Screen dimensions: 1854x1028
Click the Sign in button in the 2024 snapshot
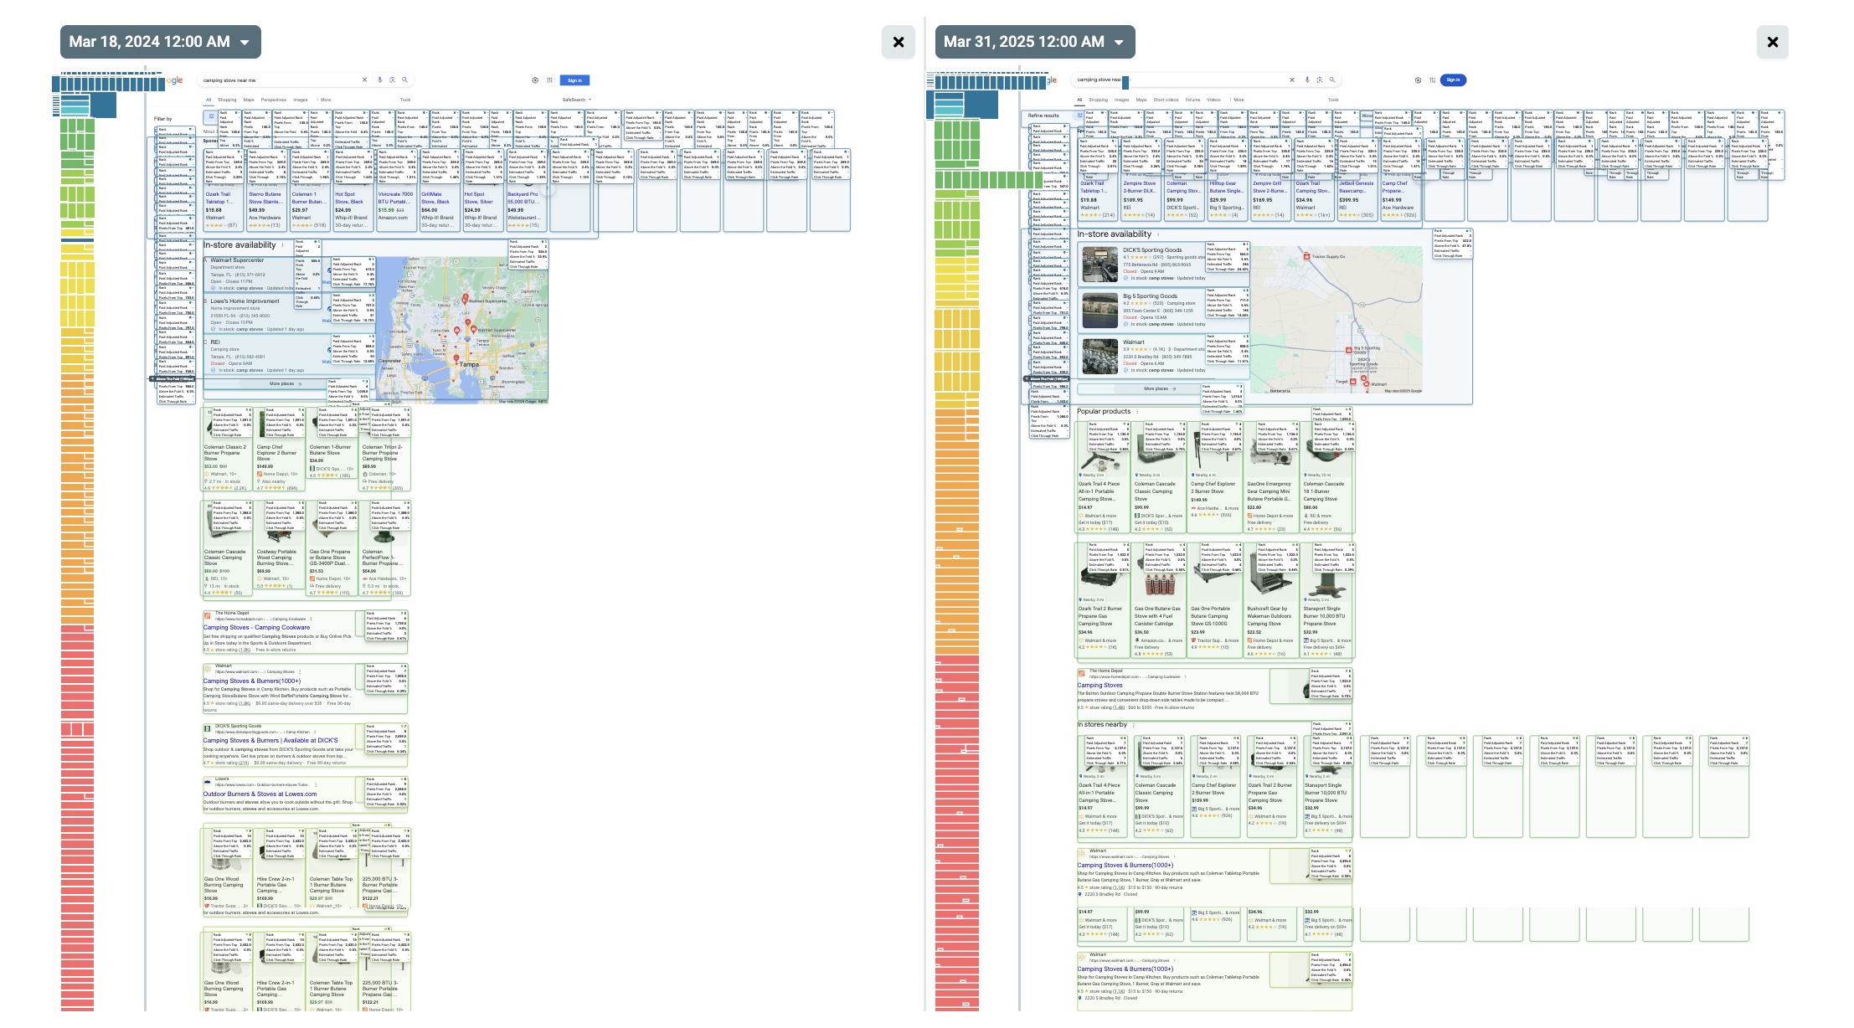[574, 80]
